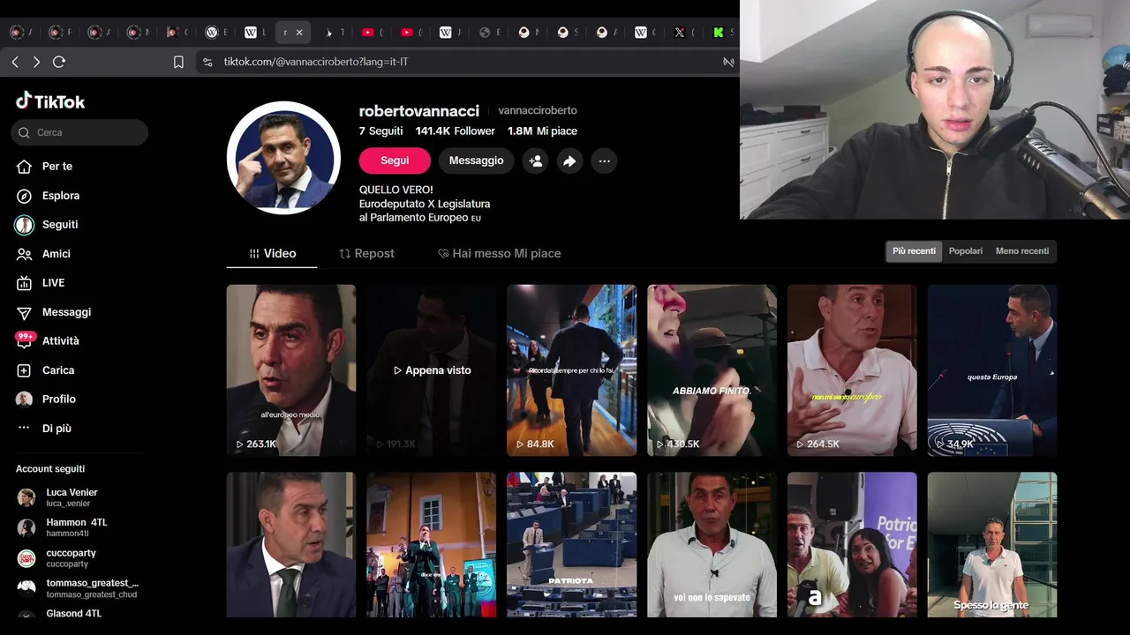The height and width of the screenshot is (635, 1130).
Task: Sort videos by Meno recenti
Action: tap(1022, 251)
